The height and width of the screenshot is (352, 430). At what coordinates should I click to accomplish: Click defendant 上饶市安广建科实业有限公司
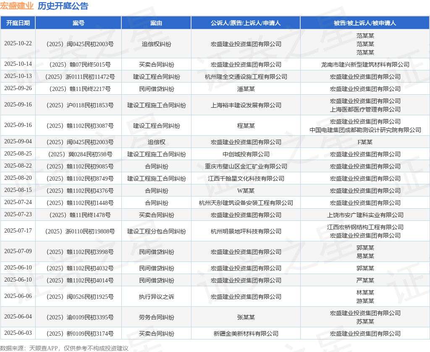tap(365, 215)
